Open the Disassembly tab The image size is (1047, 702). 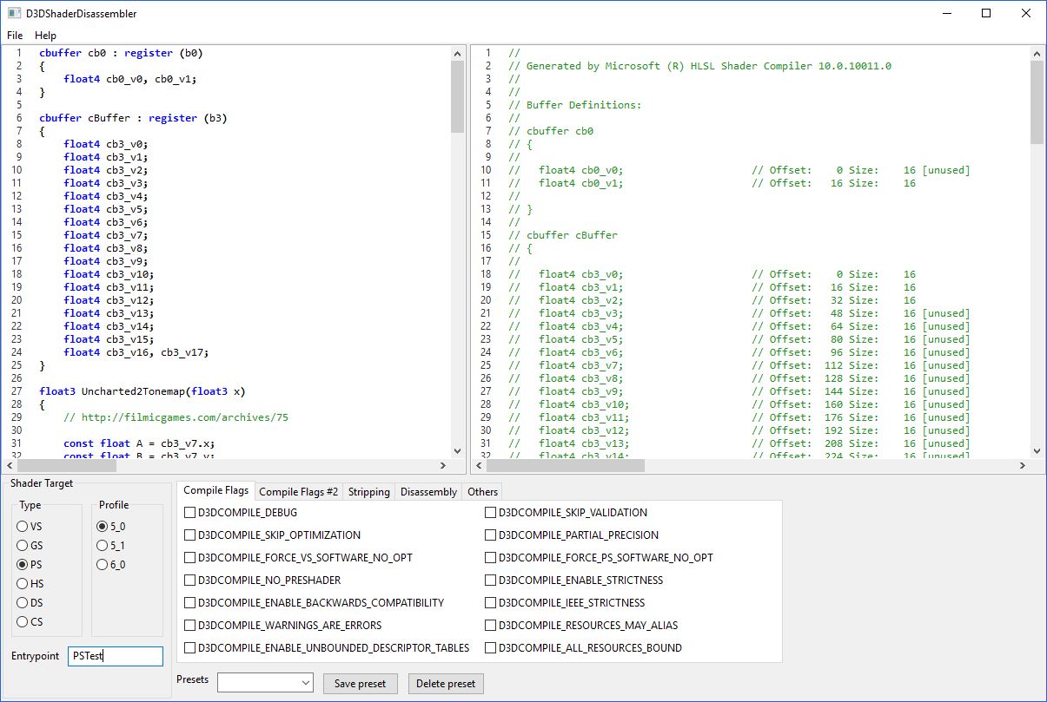[428, 491]
